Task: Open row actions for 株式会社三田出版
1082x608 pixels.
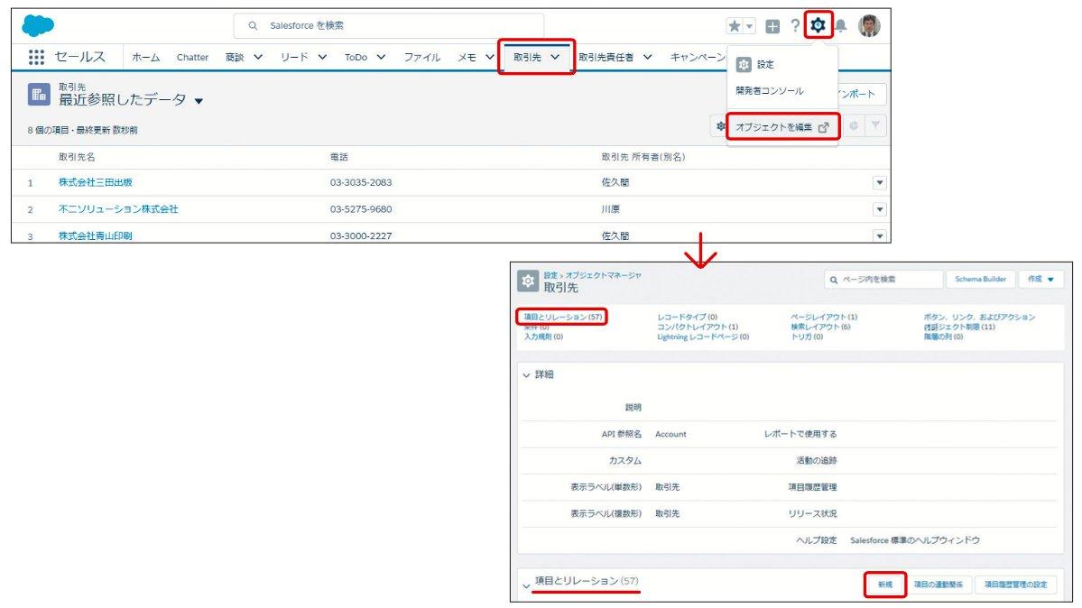Action: coord(879,182)
